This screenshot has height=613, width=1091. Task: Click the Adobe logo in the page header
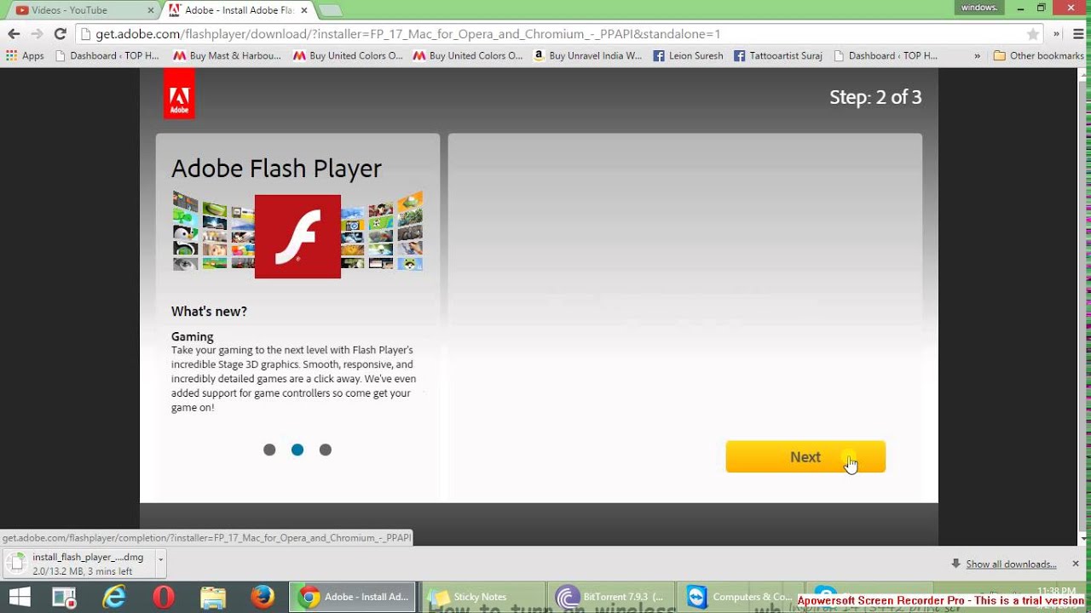click(x=179, y=94)
